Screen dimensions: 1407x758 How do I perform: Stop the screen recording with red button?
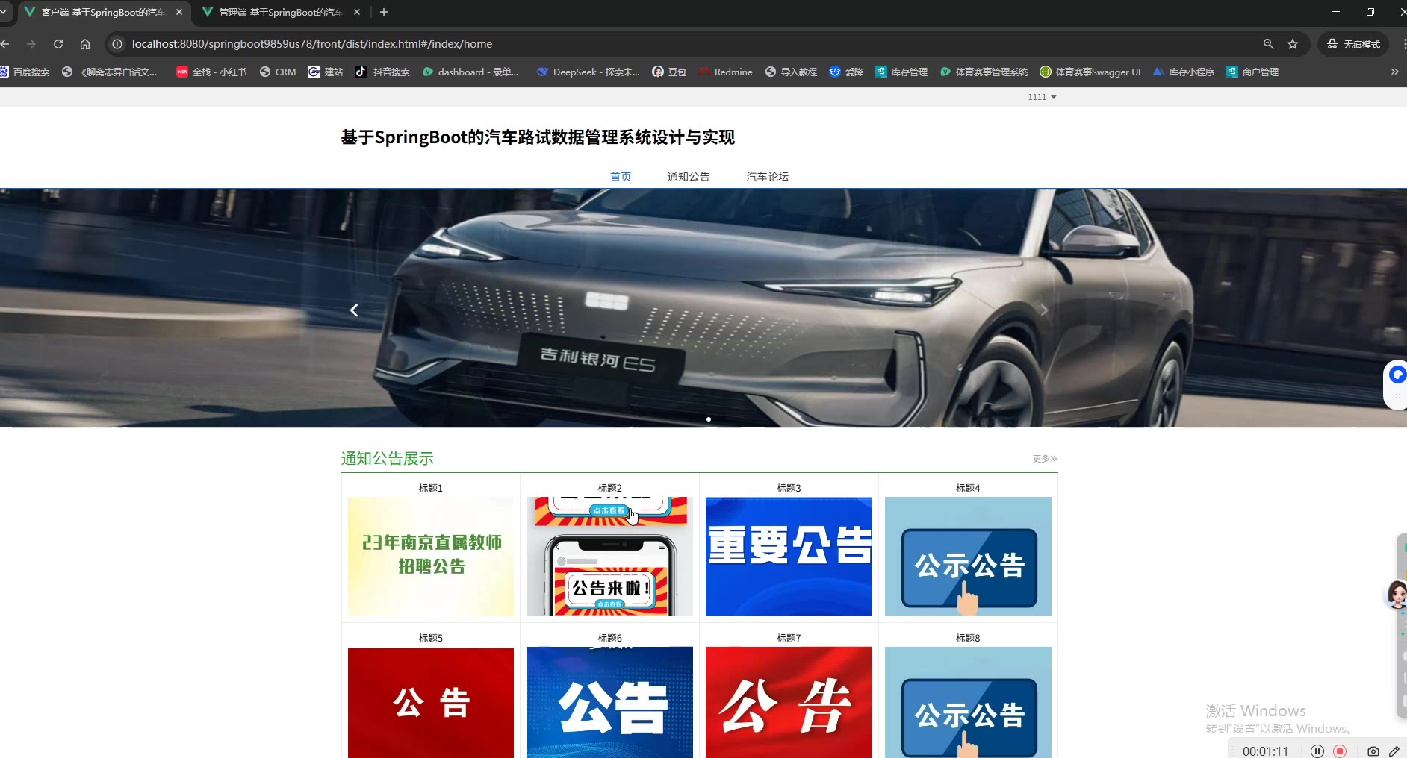(1340, 751)
